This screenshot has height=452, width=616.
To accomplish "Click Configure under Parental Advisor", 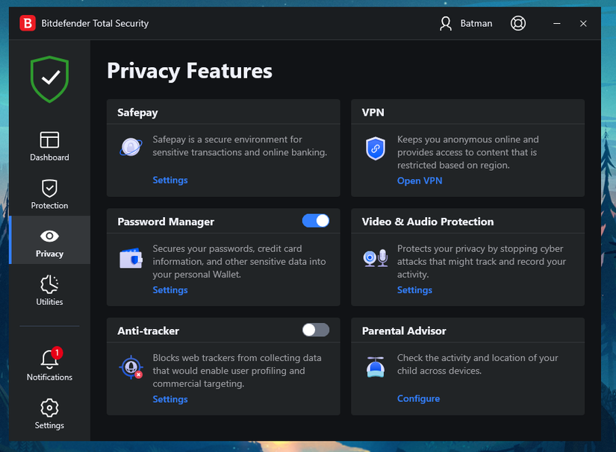I will point(418,398).
